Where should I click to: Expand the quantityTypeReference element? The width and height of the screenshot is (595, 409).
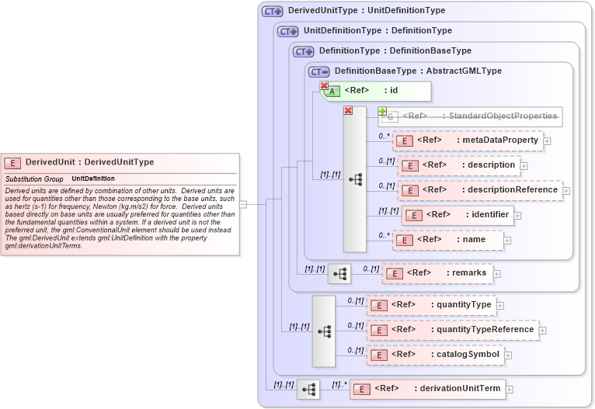tap(543, 331)
